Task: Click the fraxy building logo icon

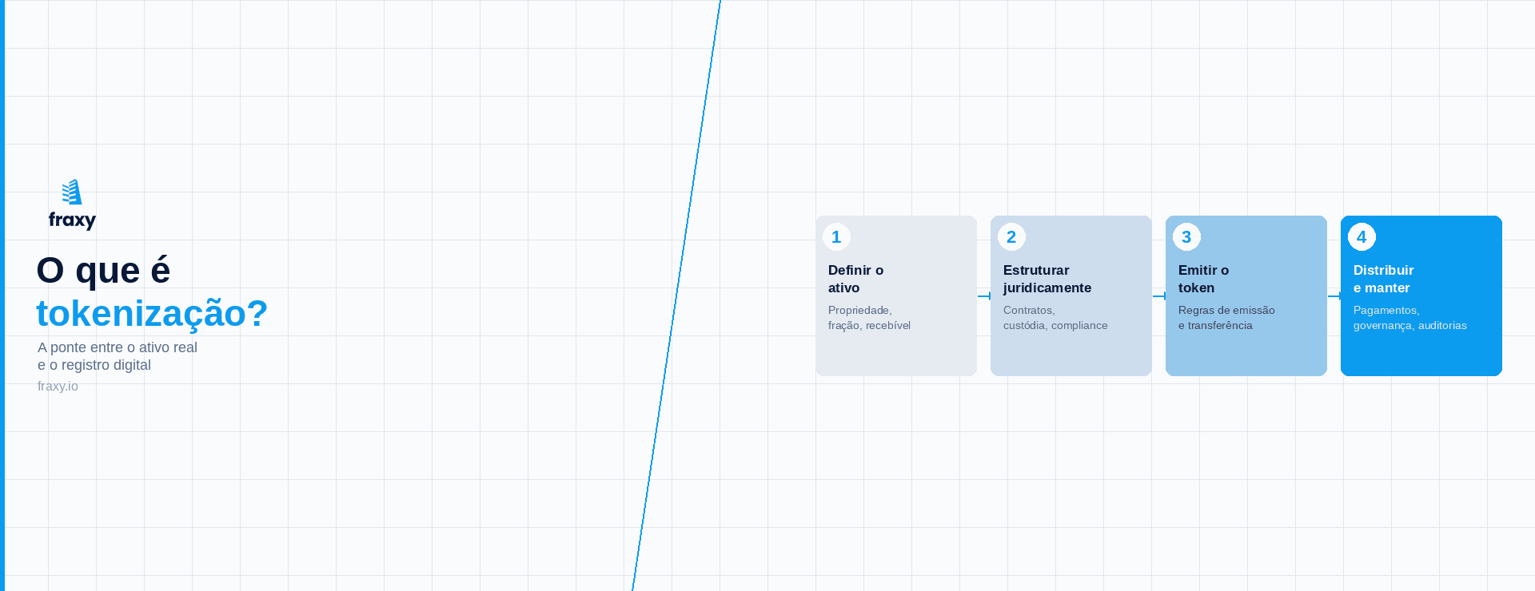Action: coord(72,192)
